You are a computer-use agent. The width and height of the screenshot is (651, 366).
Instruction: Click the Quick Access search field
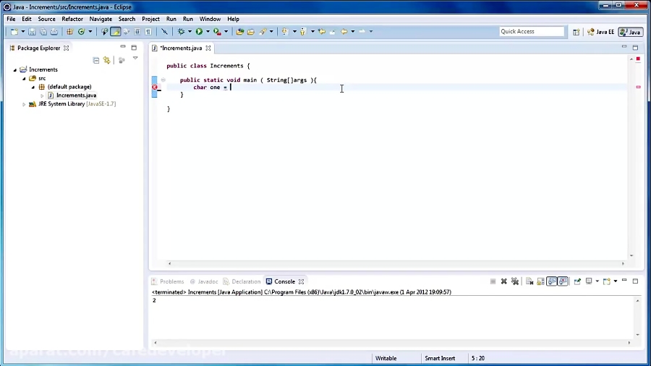[x=532, y=32]
